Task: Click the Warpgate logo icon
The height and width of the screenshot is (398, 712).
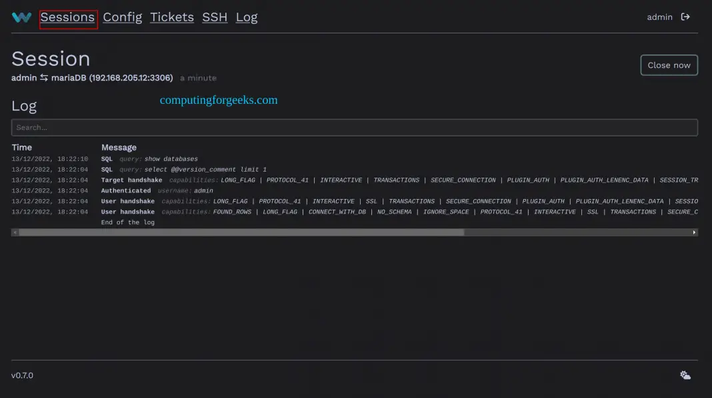Action: pyautogui.click(x=21, y=17)
